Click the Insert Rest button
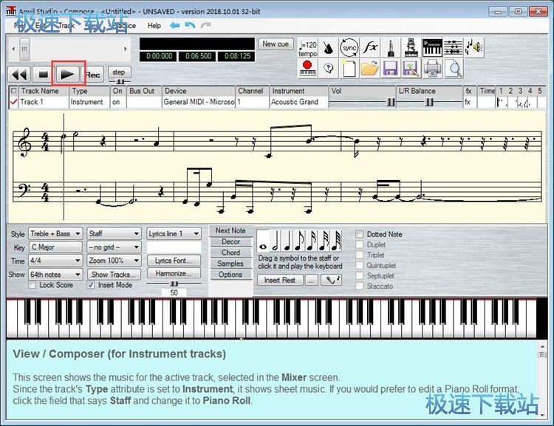This screenshot has width=554, height=426. (x=280, y=280)
